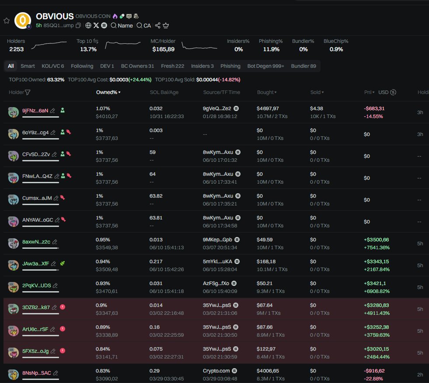Sort by the Owned% column
Image resolution: width=429 pixels, height=383 pixels.
click(108, 92)
